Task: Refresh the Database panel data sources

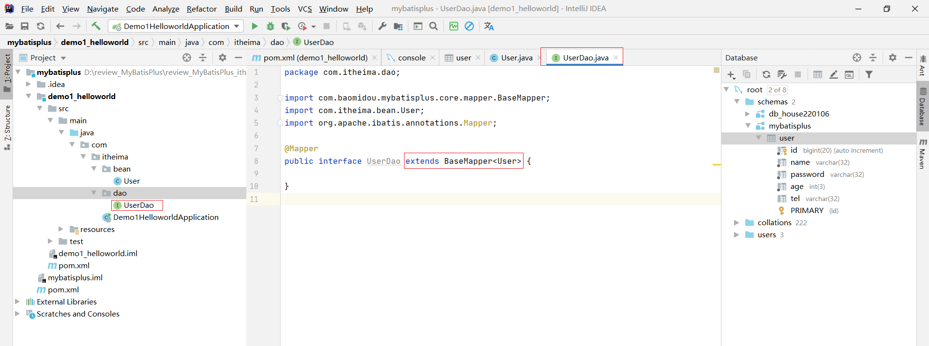Action: click(x=766, y=74)
